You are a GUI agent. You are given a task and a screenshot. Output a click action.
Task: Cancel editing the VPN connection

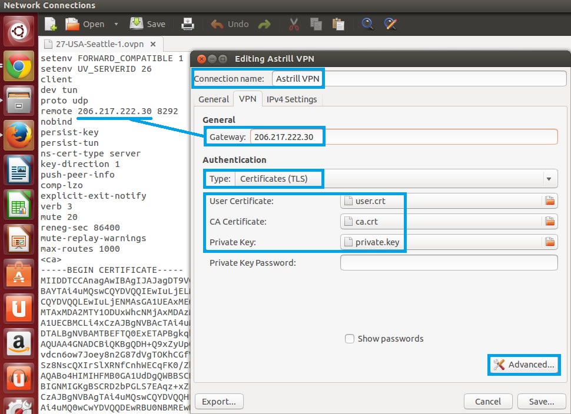(488, 402)
